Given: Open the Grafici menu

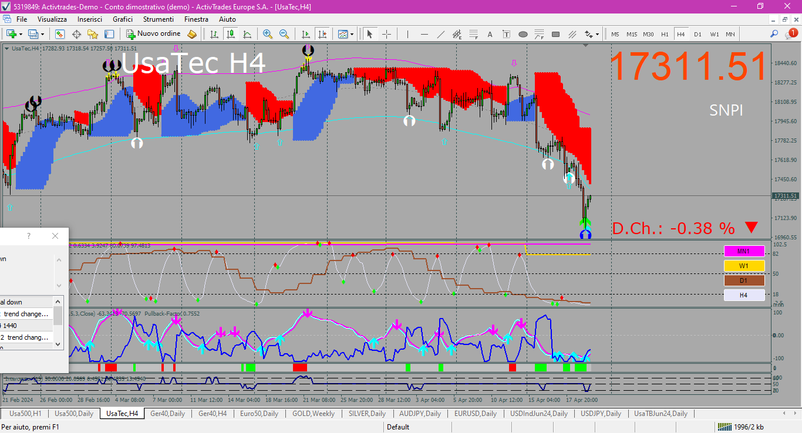Looking at the screenshot, I should 123,19.
